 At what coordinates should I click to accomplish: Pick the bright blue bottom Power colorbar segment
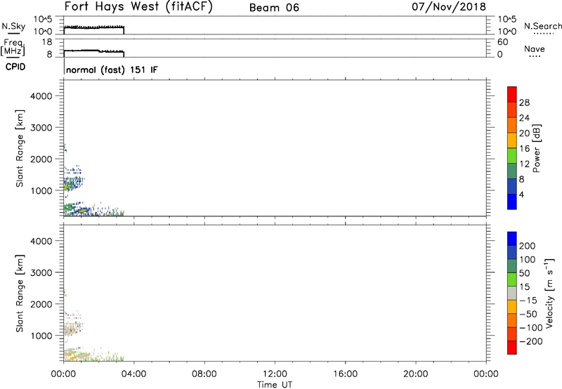pos(512,202)
